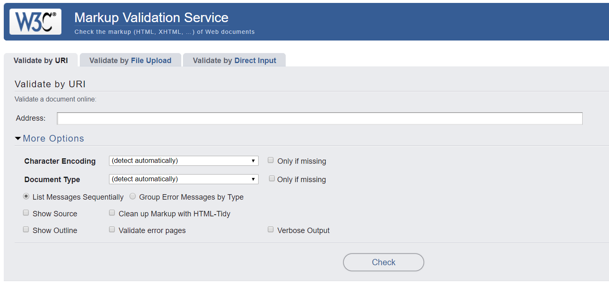Image resolution: width=609 pixels, height=284 pixels.
Task: Enable Validate error pages option
Action: (x=112, y=229)
